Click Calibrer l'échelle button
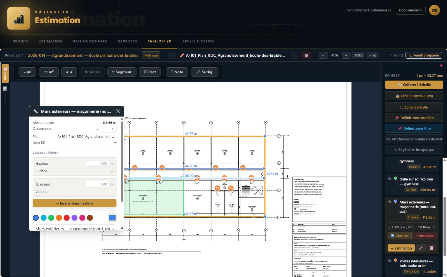The height and width of the screenshot is (277, 447). point(414,85)
